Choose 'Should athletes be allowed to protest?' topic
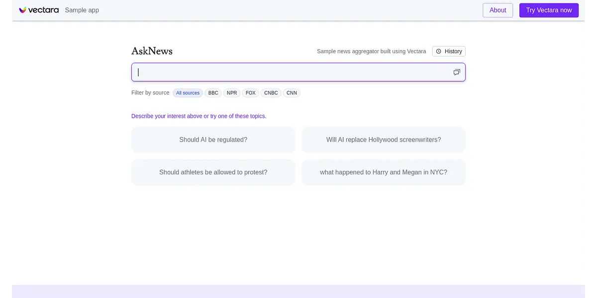 [213, 172]
